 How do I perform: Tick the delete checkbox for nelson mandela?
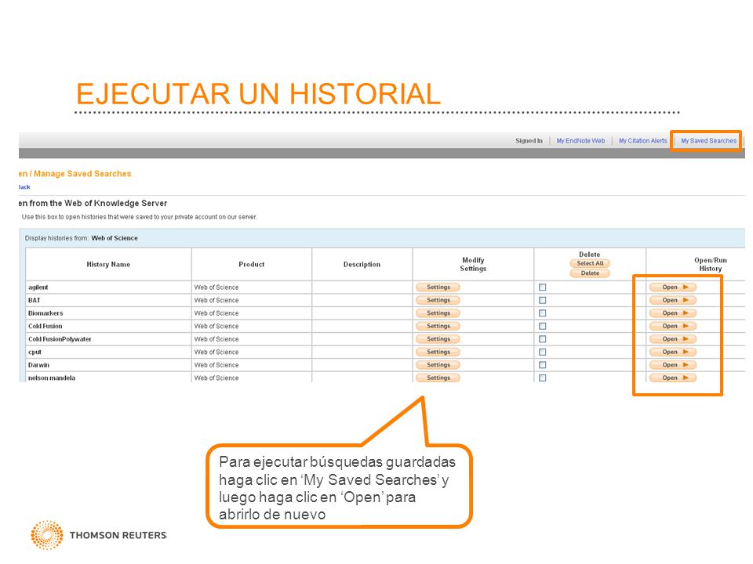[543, 378]
